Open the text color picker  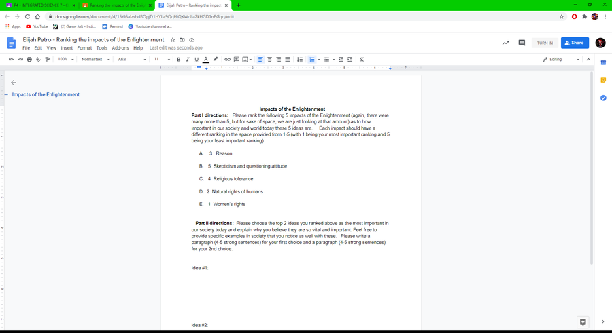point(205,60)
